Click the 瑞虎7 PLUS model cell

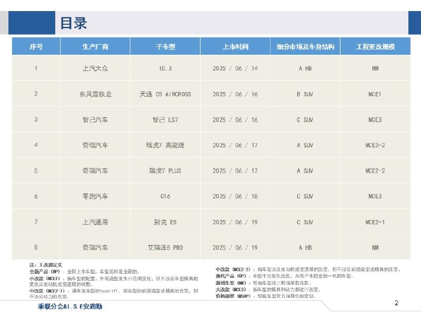click(x=165, y=171)
